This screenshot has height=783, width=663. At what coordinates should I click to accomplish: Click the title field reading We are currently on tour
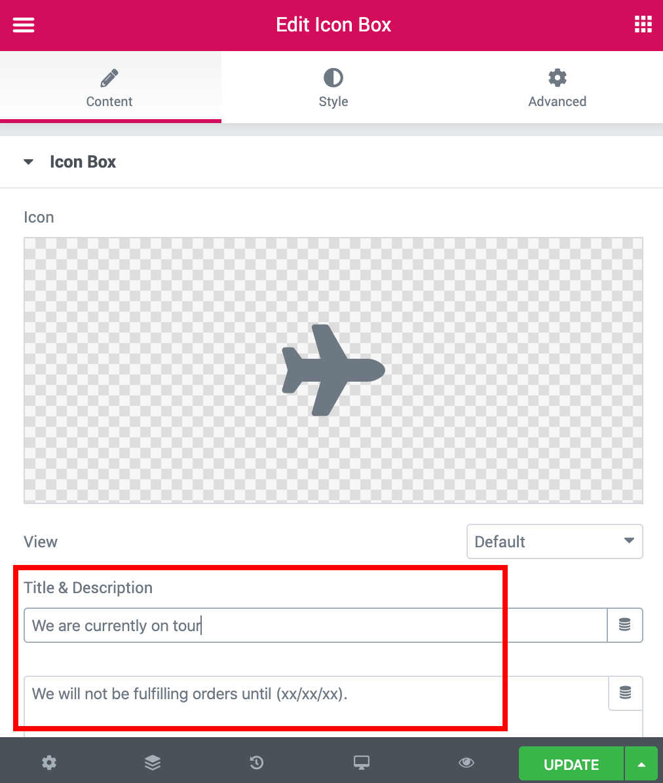point(315,625)
